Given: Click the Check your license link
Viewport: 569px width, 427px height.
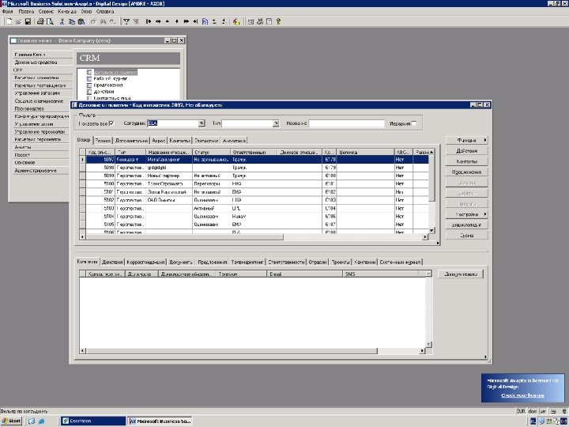Looking at the screenshot, I should [x=522, y=395].
